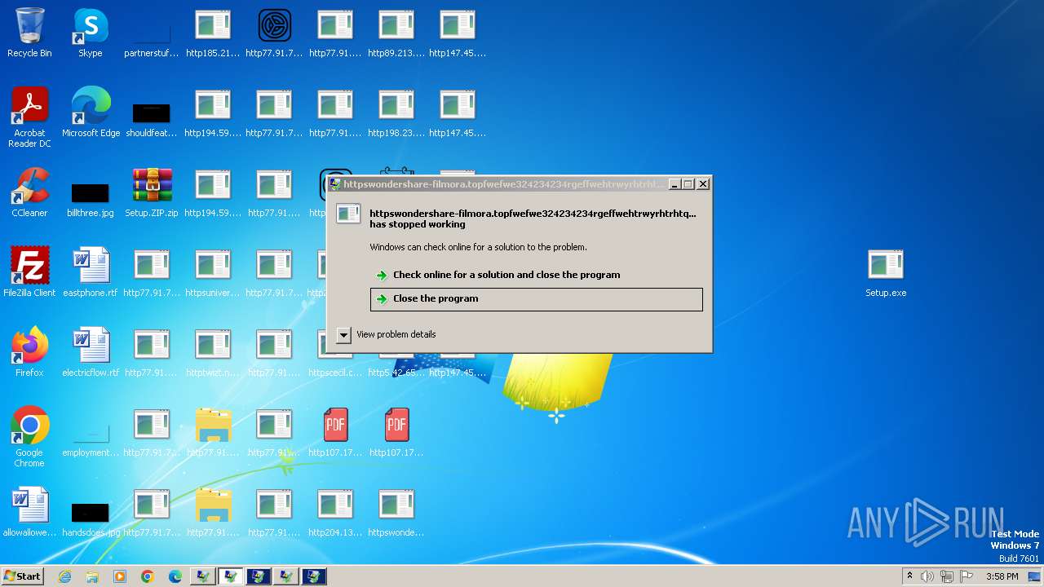Open the Start menu

pos(22,576)
